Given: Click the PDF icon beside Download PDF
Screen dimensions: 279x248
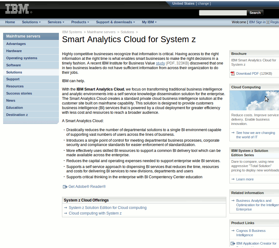Looking at the screenshot, I should click(233, 73).
